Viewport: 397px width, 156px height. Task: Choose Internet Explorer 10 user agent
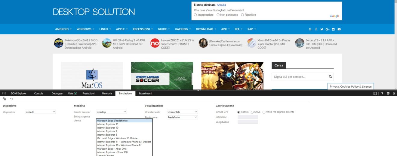coord(124,128)
